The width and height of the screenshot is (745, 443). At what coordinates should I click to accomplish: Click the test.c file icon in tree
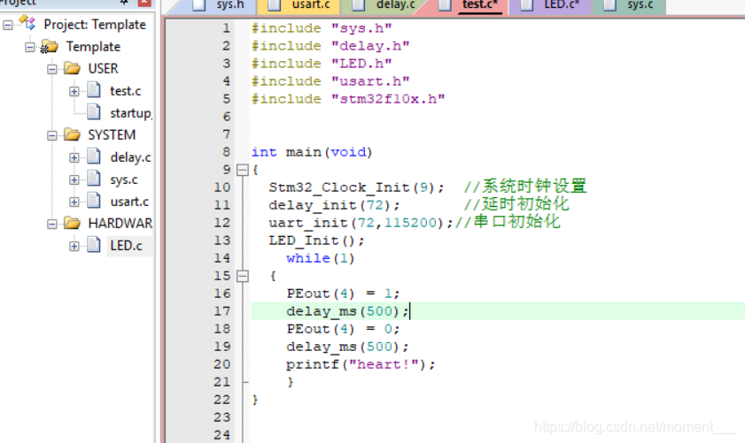click(x=94, y=89)
